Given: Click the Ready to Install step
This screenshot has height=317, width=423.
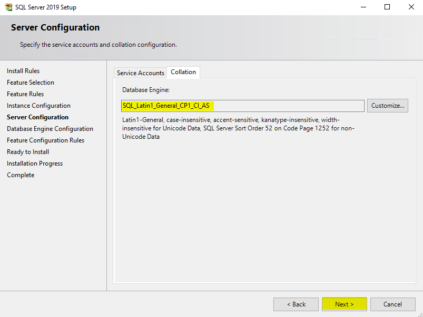Looking at the screenshot, I should coord(28,152).
